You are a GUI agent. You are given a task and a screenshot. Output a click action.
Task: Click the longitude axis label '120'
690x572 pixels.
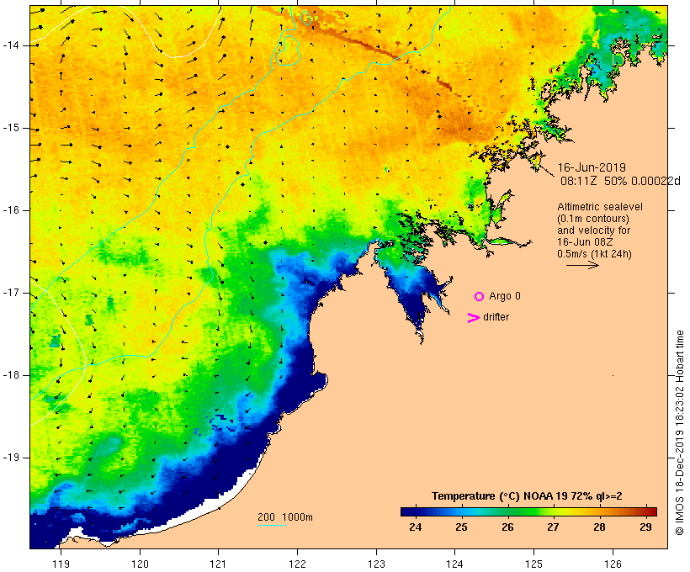click(x=140, y=564)
